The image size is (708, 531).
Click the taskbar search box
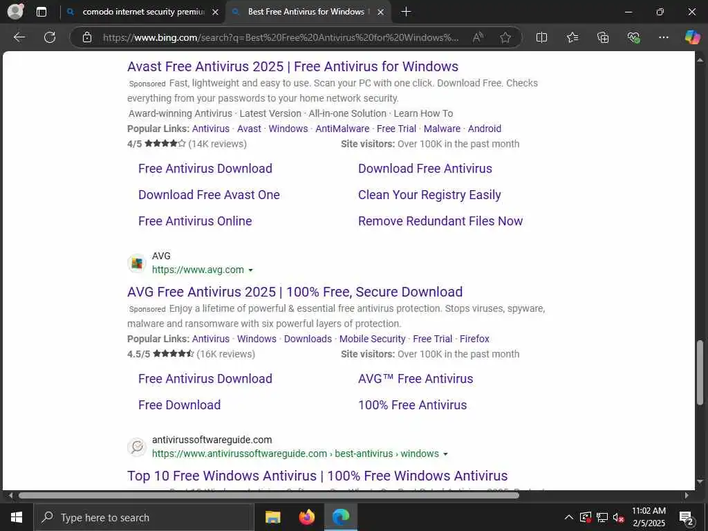[x=144, y=517]
